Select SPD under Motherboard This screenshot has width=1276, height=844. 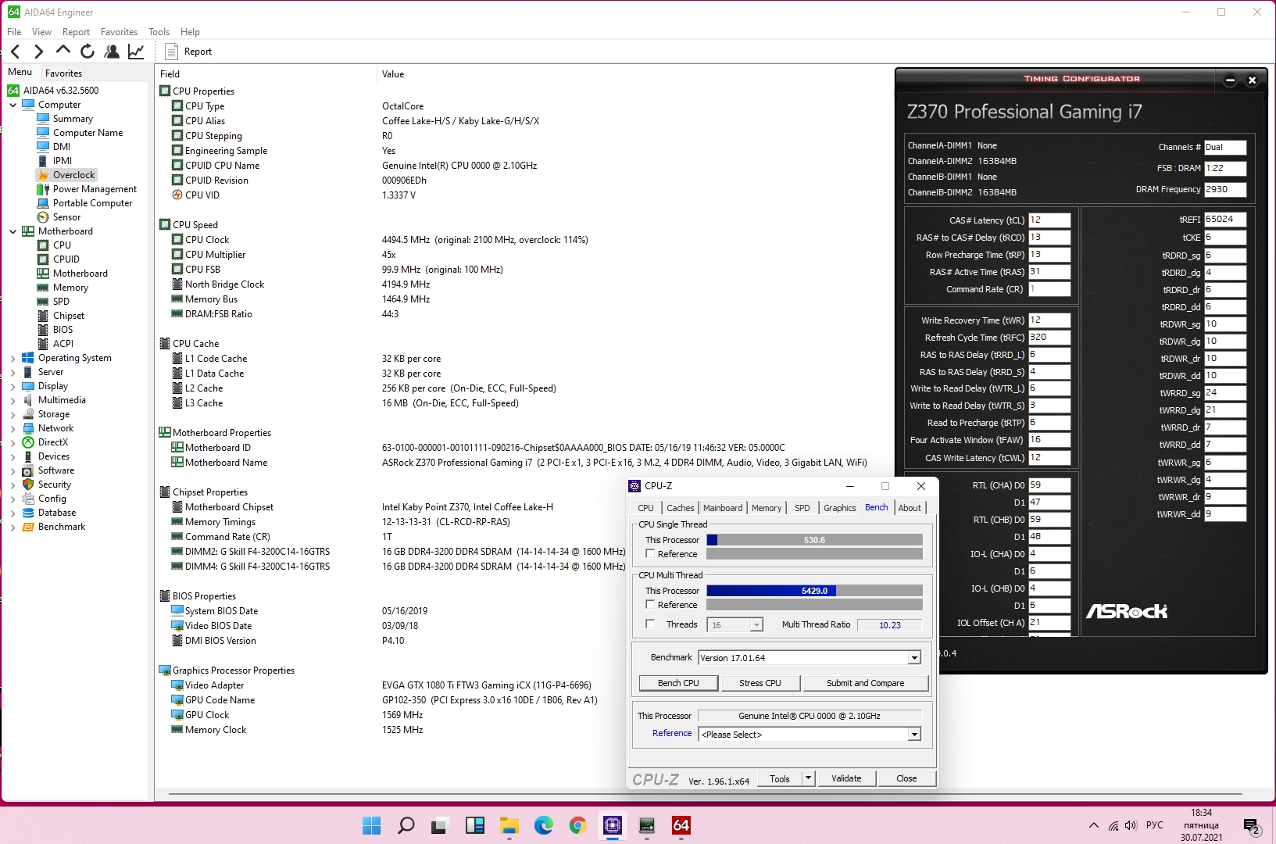coord(61,302)
